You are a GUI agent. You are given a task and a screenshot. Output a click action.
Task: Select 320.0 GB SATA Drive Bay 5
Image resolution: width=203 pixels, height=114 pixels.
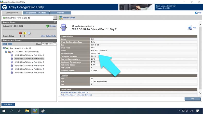click(29, 69)
